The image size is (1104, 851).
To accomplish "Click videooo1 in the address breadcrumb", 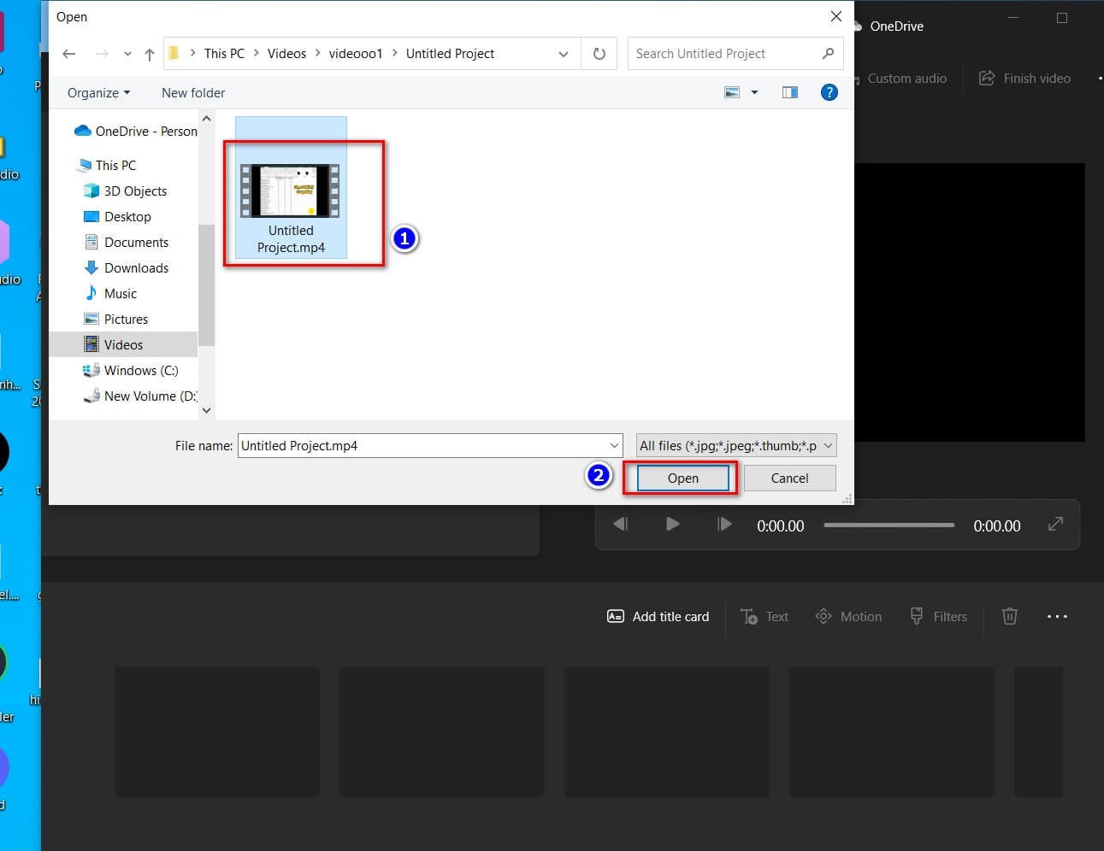I will [356, 54].
